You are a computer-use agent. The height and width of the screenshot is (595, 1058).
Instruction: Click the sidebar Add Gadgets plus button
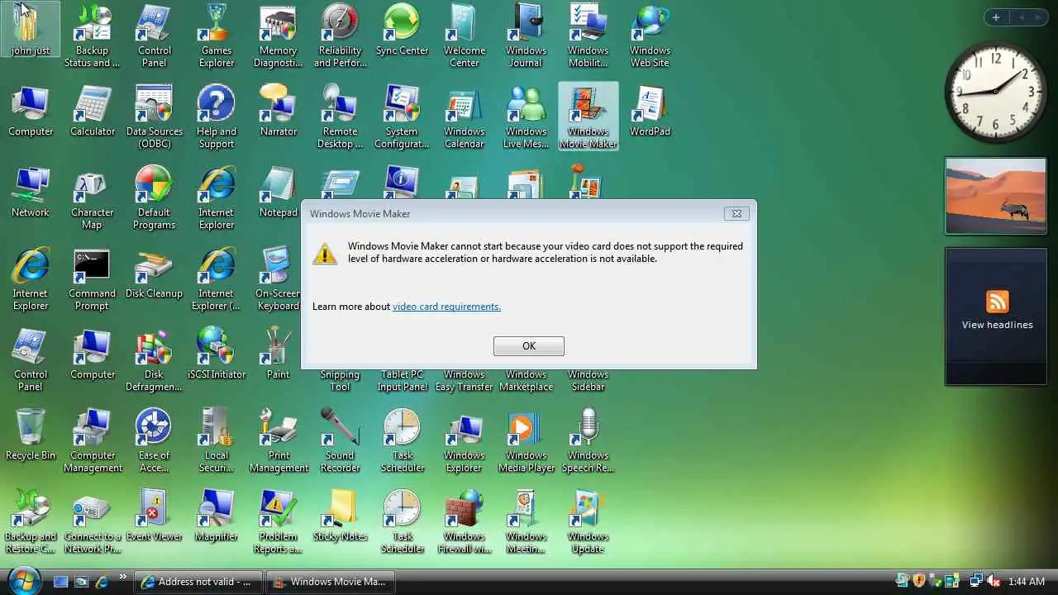point(996,17)
